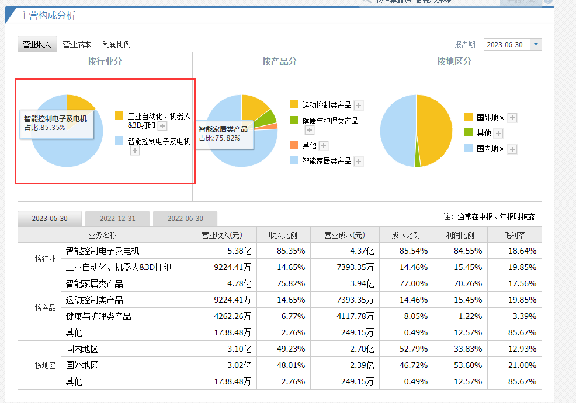Switch to the 利润比例 tab
Image resolution: width=576 pixels, height=403 pixels.
coord(117,44)
